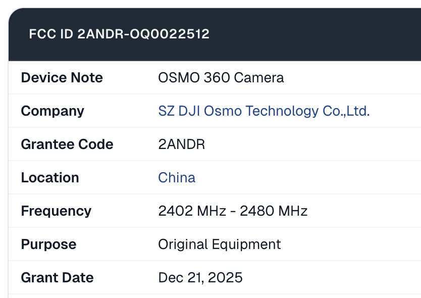Select the 2480 MHz upper frequency value
This screenshot has height=298, width=421.
click(274, 211)
